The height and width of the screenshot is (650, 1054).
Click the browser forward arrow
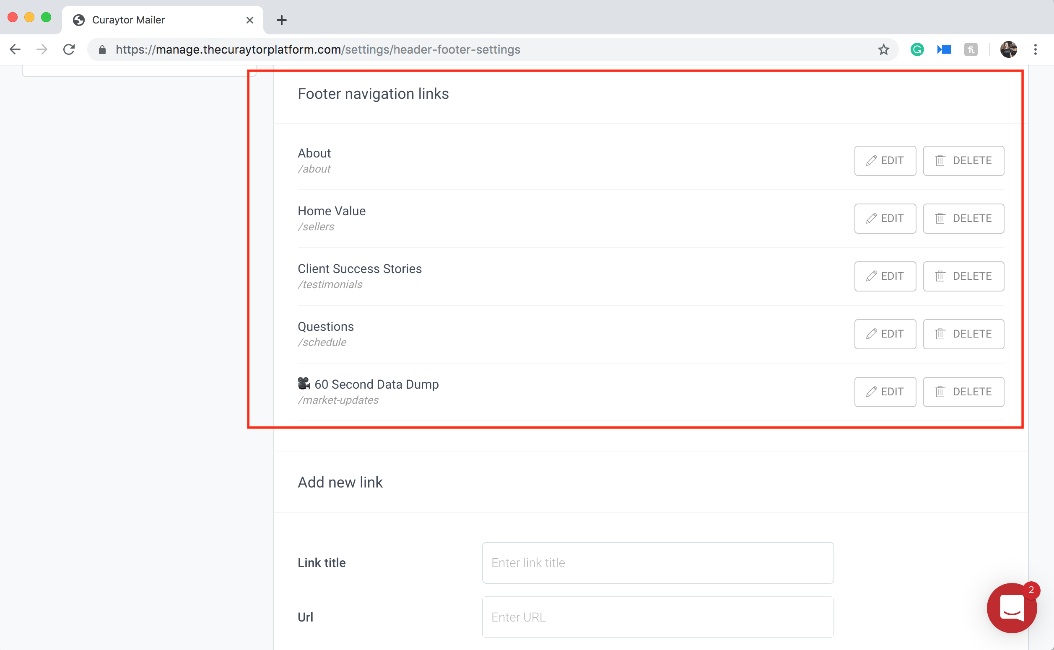pos(42,49)
